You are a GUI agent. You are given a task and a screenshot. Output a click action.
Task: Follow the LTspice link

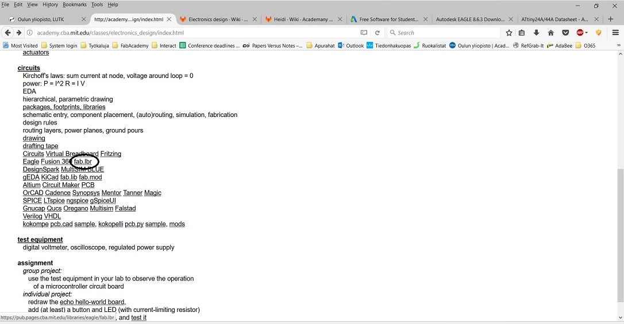[x=54, y=201]
